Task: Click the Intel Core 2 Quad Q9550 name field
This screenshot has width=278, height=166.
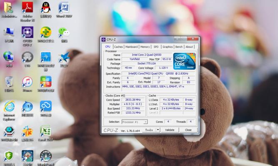Action: [147, 55]
